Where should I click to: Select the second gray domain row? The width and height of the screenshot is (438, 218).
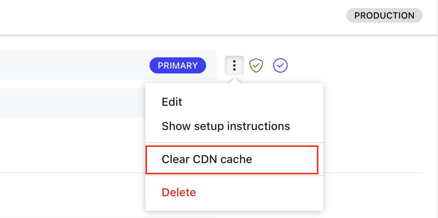pos(73,103)
